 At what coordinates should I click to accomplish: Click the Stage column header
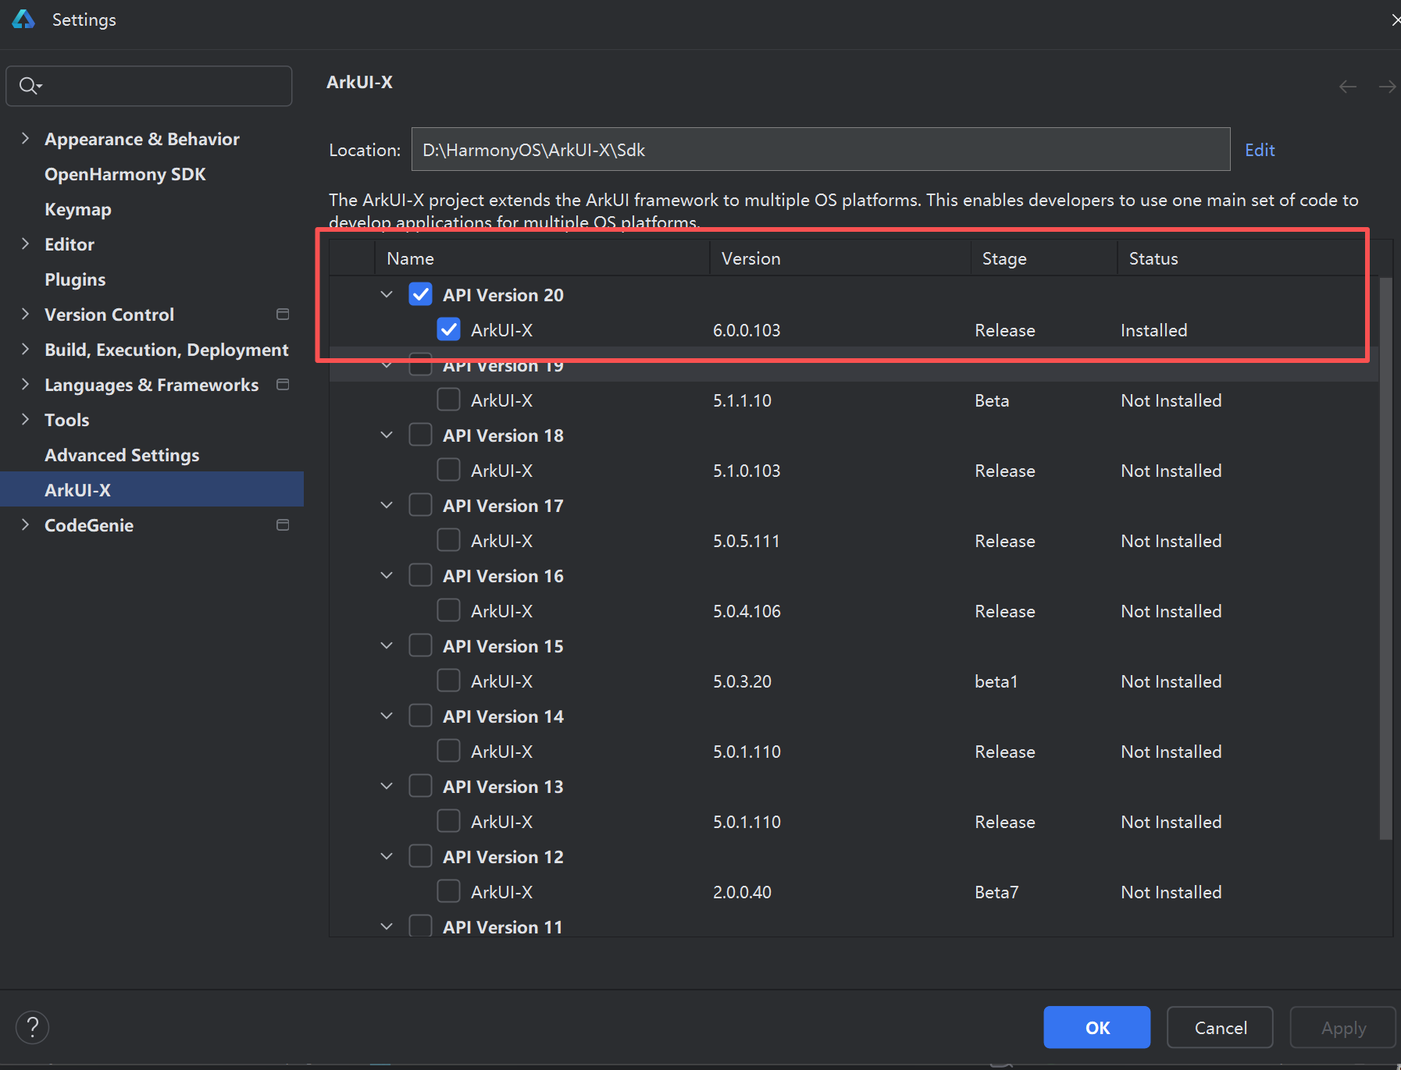coord(1043,258)
